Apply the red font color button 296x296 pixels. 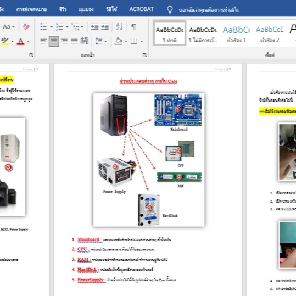point(20,41)
